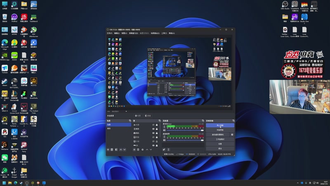Open MSI Afterburner desktop shortcut
330x186 pixels.
point(34,32)
